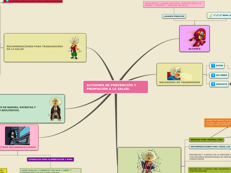The width and height of the screenshot is (231, 173).
Task: Select the RECOMENDACIONES PARA TODAS LAS node
Action: 210,147
